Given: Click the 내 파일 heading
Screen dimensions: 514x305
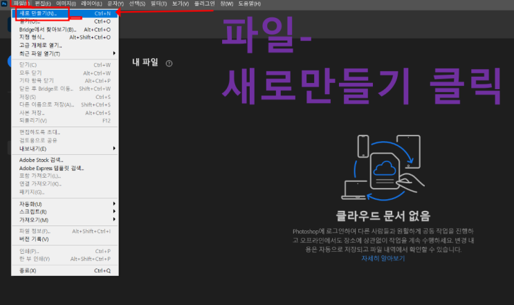Looking at the screenshot, I should tap(145, 62).
